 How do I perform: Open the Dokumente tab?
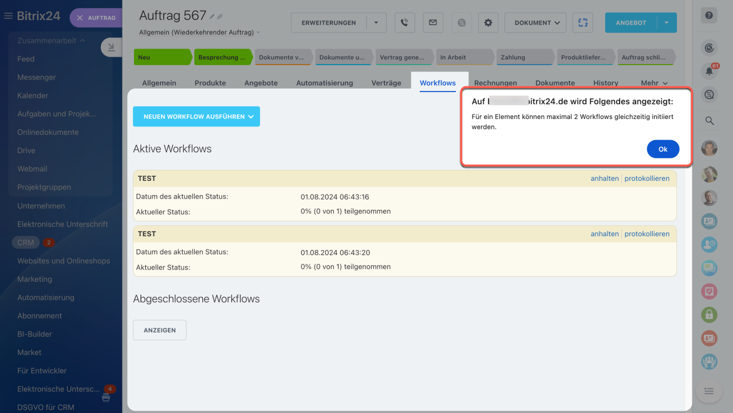click(555, 83)
